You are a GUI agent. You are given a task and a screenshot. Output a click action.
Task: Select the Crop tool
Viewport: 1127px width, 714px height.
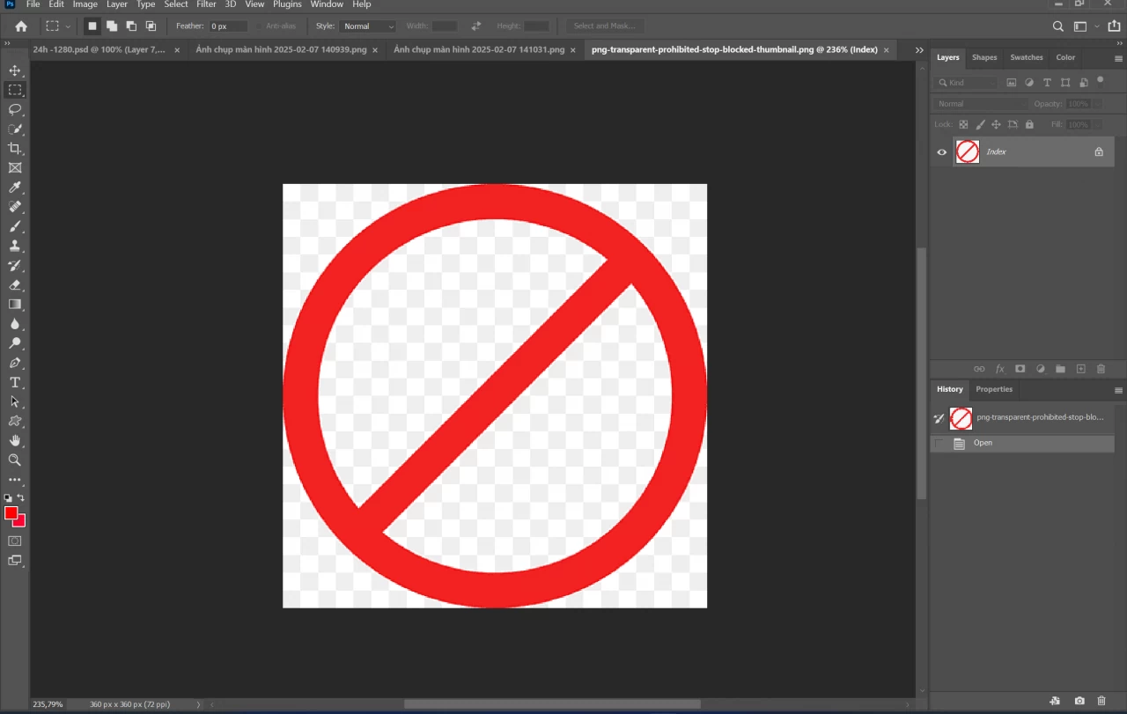pyautogui.click(x=15, y=148)
